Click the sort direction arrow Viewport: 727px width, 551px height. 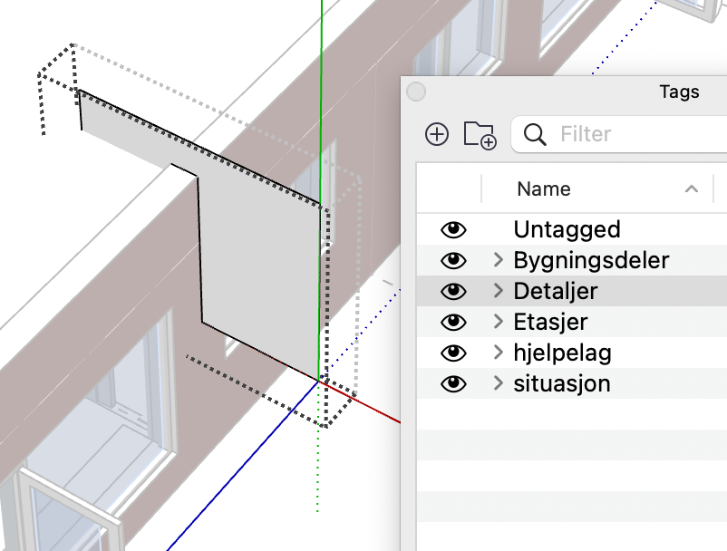[x=692, y=188]
